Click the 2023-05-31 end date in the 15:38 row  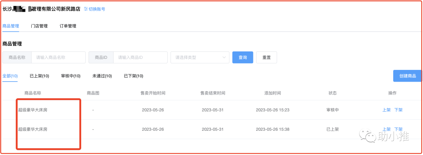pos(213,129)
